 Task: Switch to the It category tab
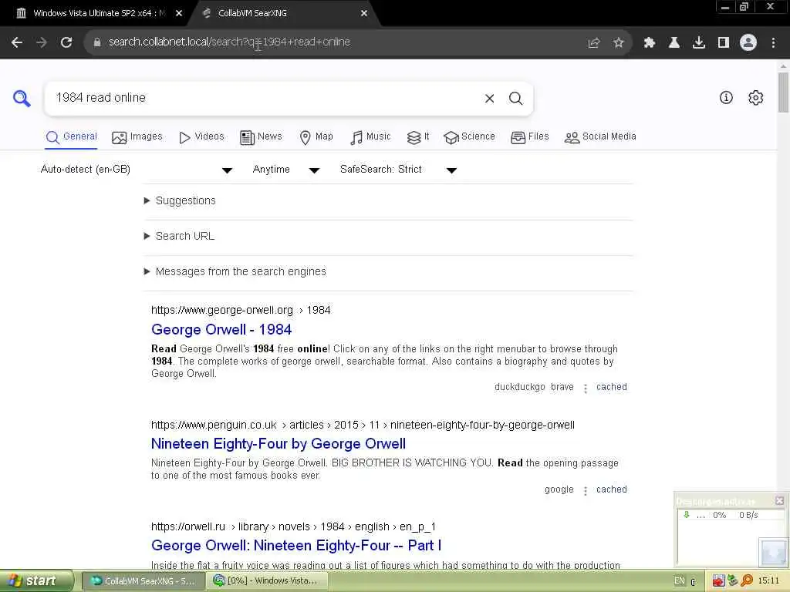pos(418,137)
